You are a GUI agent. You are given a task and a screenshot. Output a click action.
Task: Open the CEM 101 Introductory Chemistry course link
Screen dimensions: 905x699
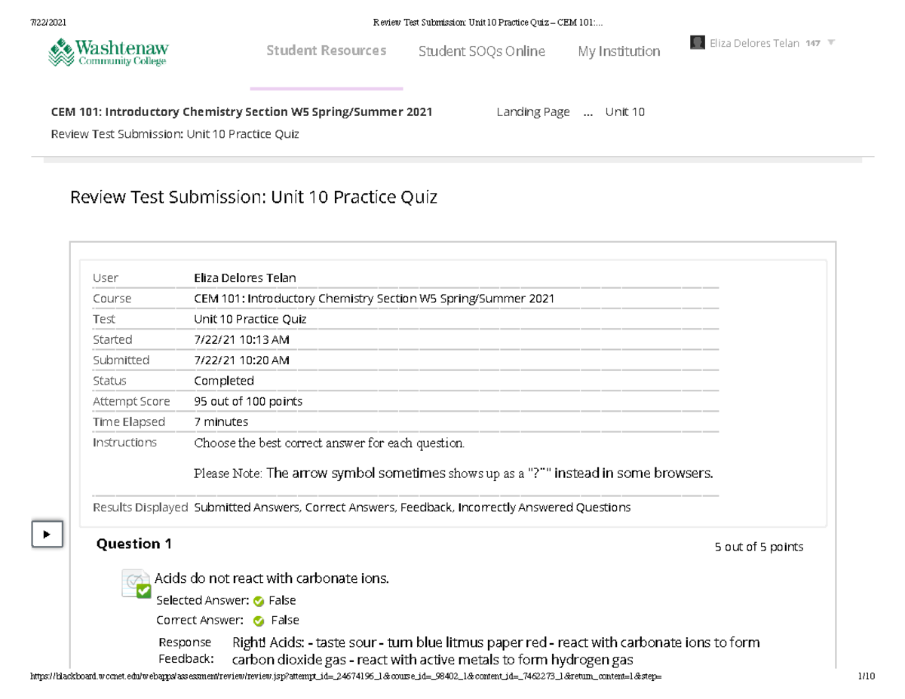241,111
